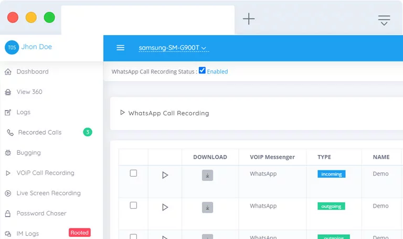Image resolution: width=403 pixels, height=239 pixels.
Task: Download the first outgoing WhatsApp call recording
Action: (207, 208)
